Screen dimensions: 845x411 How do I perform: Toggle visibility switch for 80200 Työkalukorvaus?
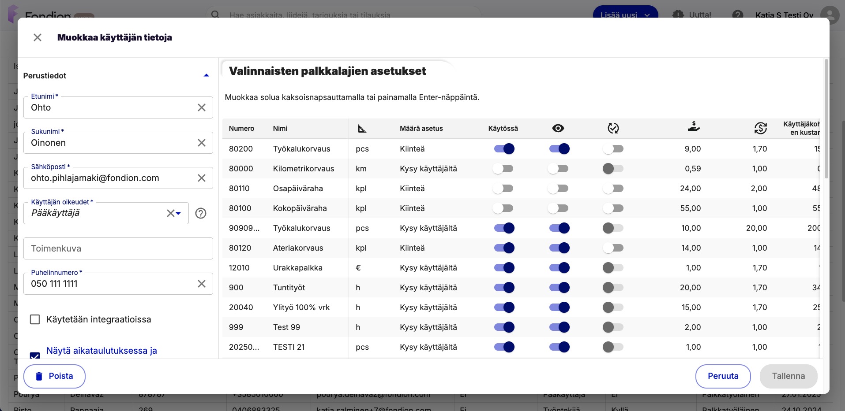(559, 149)
